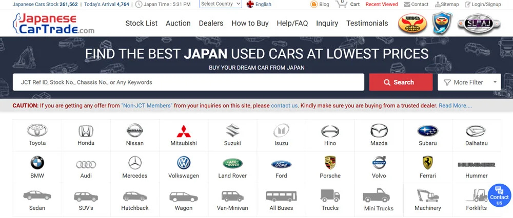Open Mini Trucks category icon
Viewport: 513px width, 218px height.
[x=376, y=195]
